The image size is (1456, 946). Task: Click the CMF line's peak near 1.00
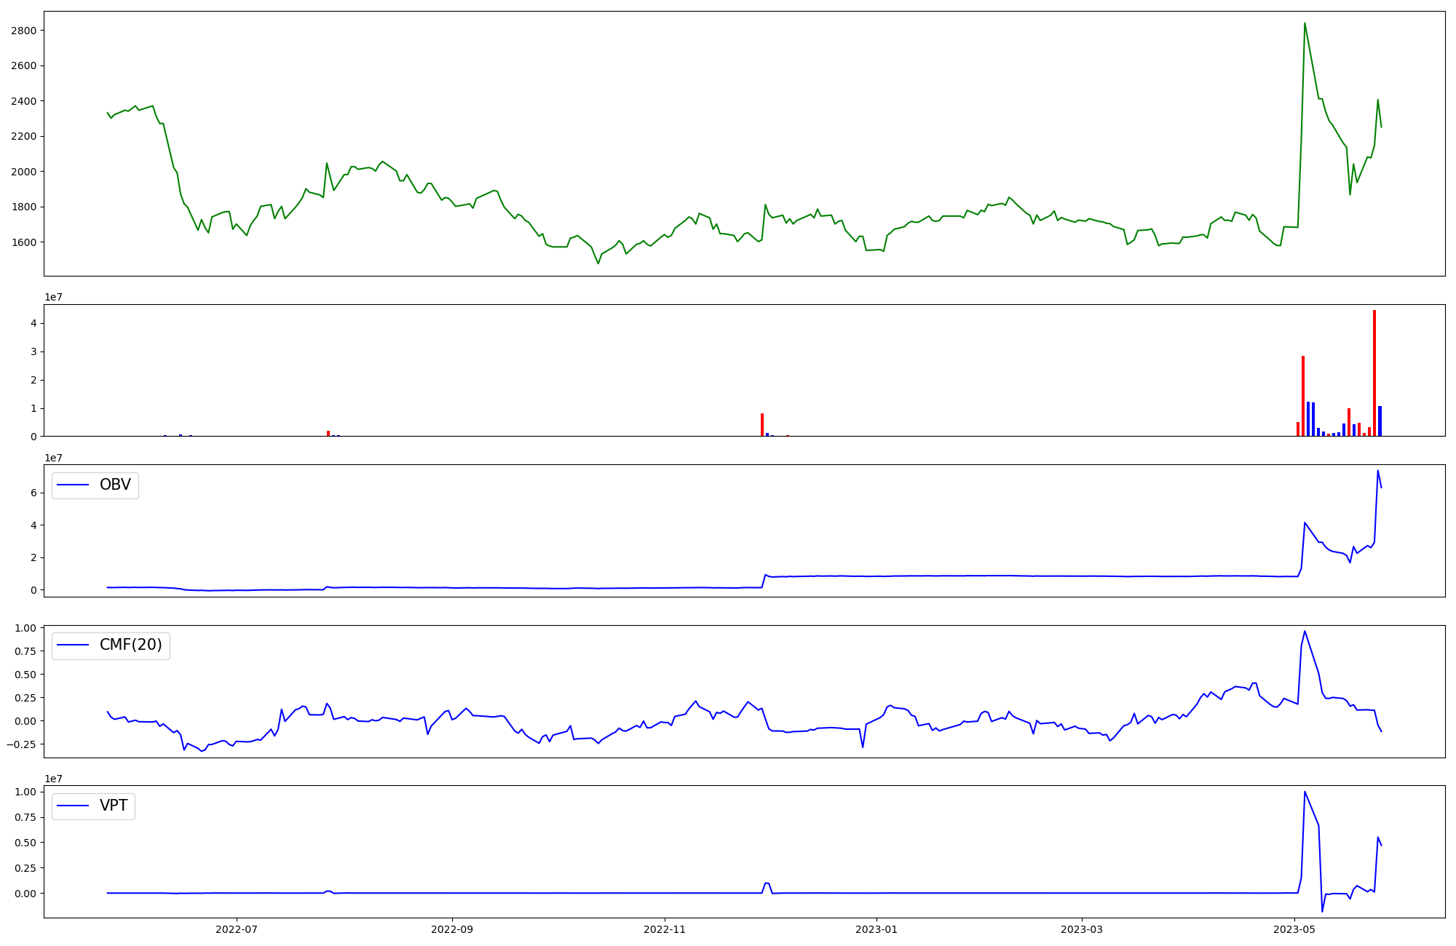click(1305, 632)
